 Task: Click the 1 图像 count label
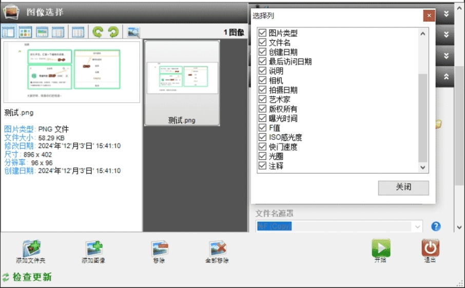[x=234, y=32]
